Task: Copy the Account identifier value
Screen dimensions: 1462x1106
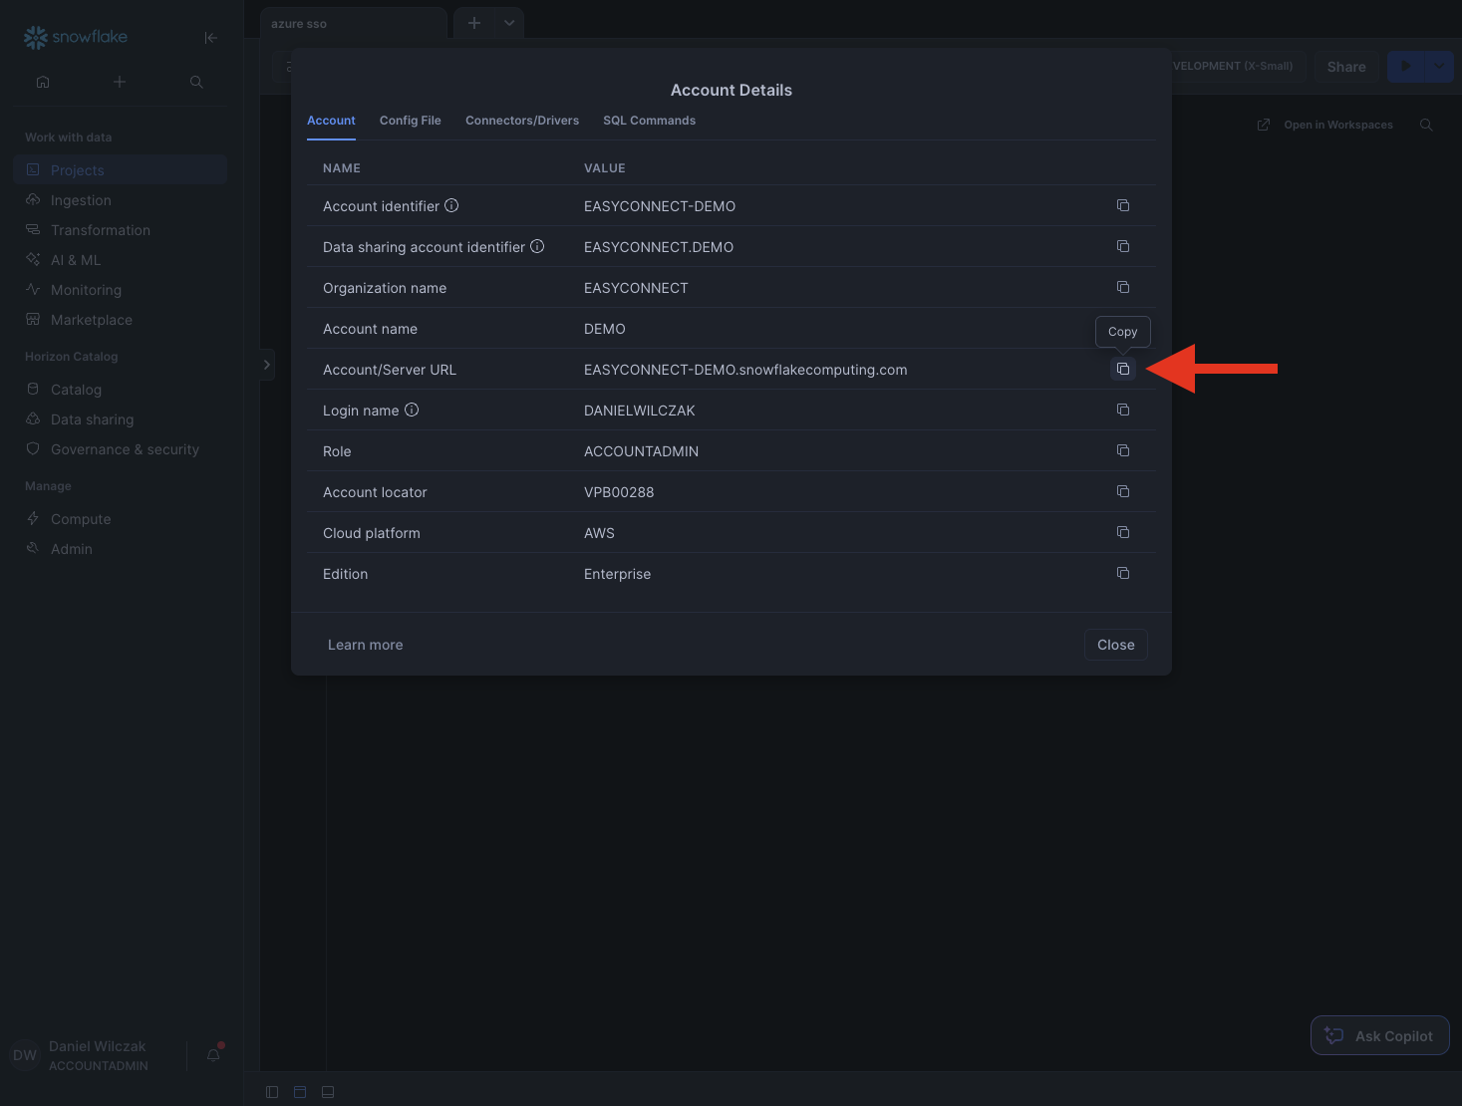Action: tap(1123, 205)
